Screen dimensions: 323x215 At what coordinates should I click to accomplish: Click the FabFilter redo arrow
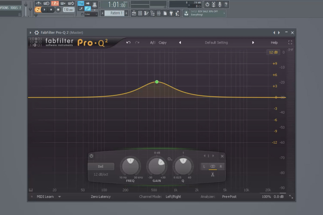coord(137,42)
